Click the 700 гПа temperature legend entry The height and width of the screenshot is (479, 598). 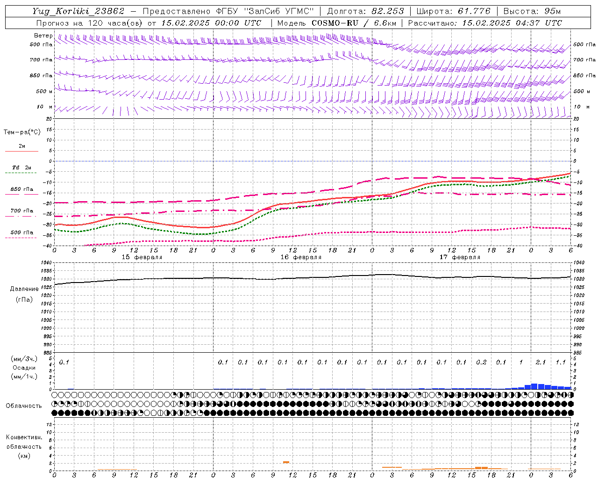(22, 210)
